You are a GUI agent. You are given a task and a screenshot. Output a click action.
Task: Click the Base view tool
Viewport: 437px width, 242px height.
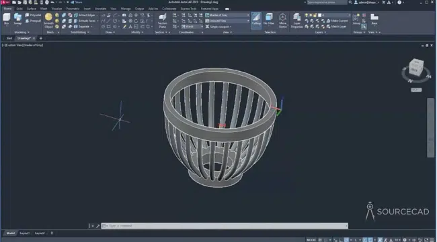pos(374,19)
